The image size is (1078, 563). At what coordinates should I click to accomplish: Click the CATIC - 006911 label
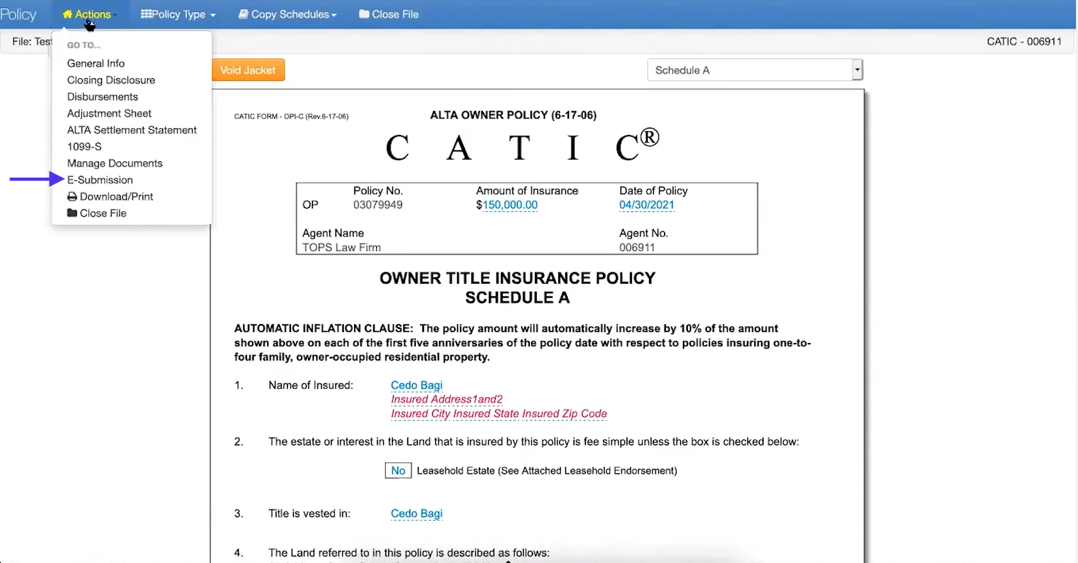click(1024, 42)
